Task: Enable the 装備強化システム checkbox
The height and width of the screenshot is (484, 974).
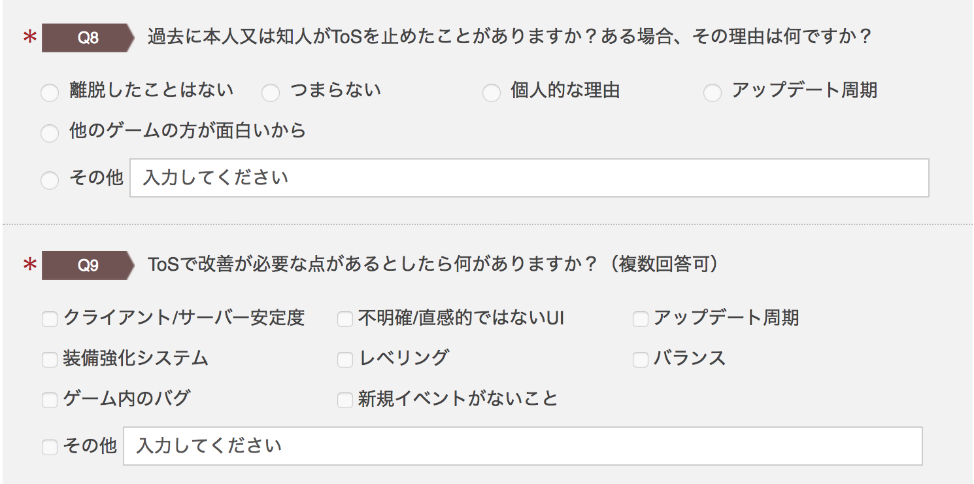Action: point(50,360)
